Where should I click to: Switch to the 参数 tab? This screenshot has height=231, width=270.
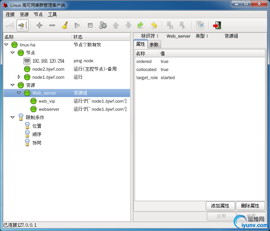(154, 45)
